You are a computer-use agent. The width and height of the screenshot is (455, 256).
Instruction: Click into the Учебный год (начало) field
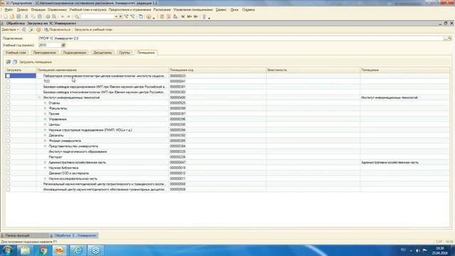pyautogui.click(x=50, y=46)
